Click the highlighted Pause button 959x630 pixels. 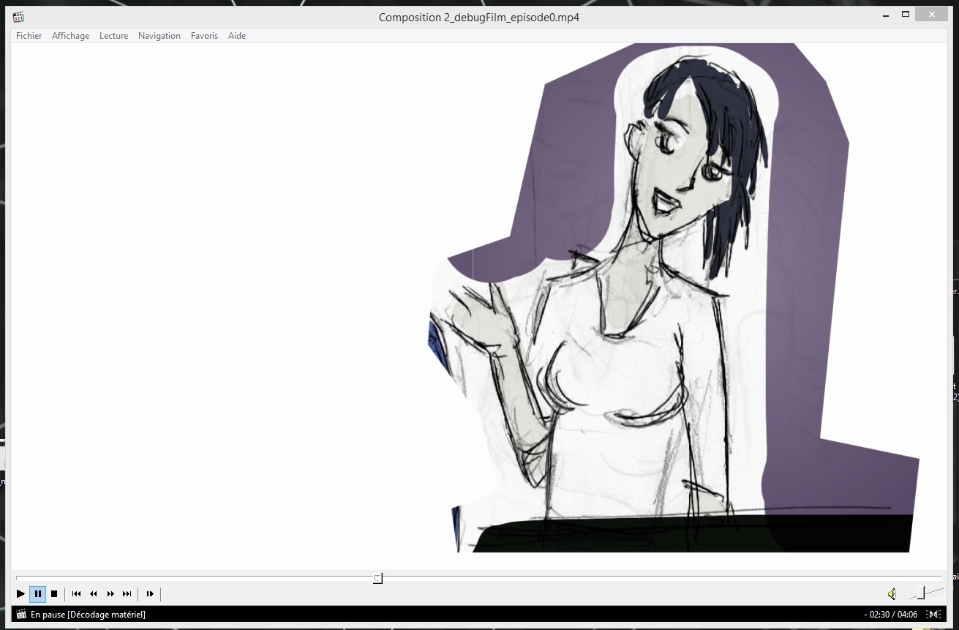coord(38,594)
